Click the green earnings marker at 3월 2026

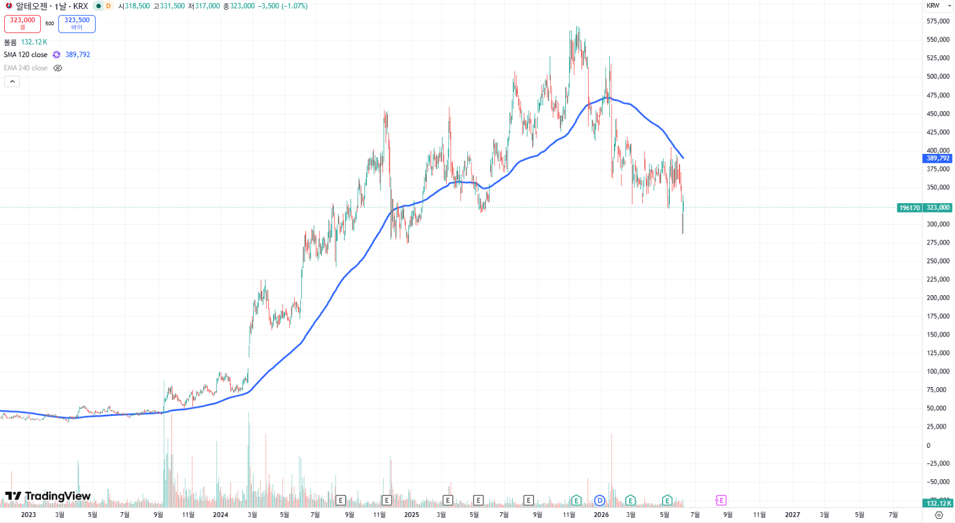point(630,500)
